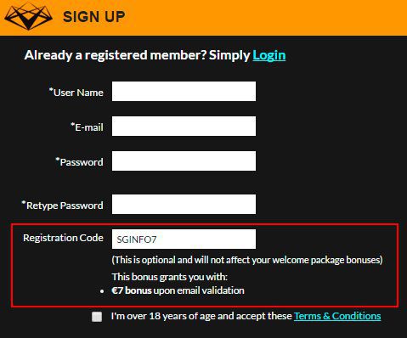The height and width of the screenshot is (338, 407).
Task: Click the 'Already a registered member?' heading text
Action: coord(116,55)
